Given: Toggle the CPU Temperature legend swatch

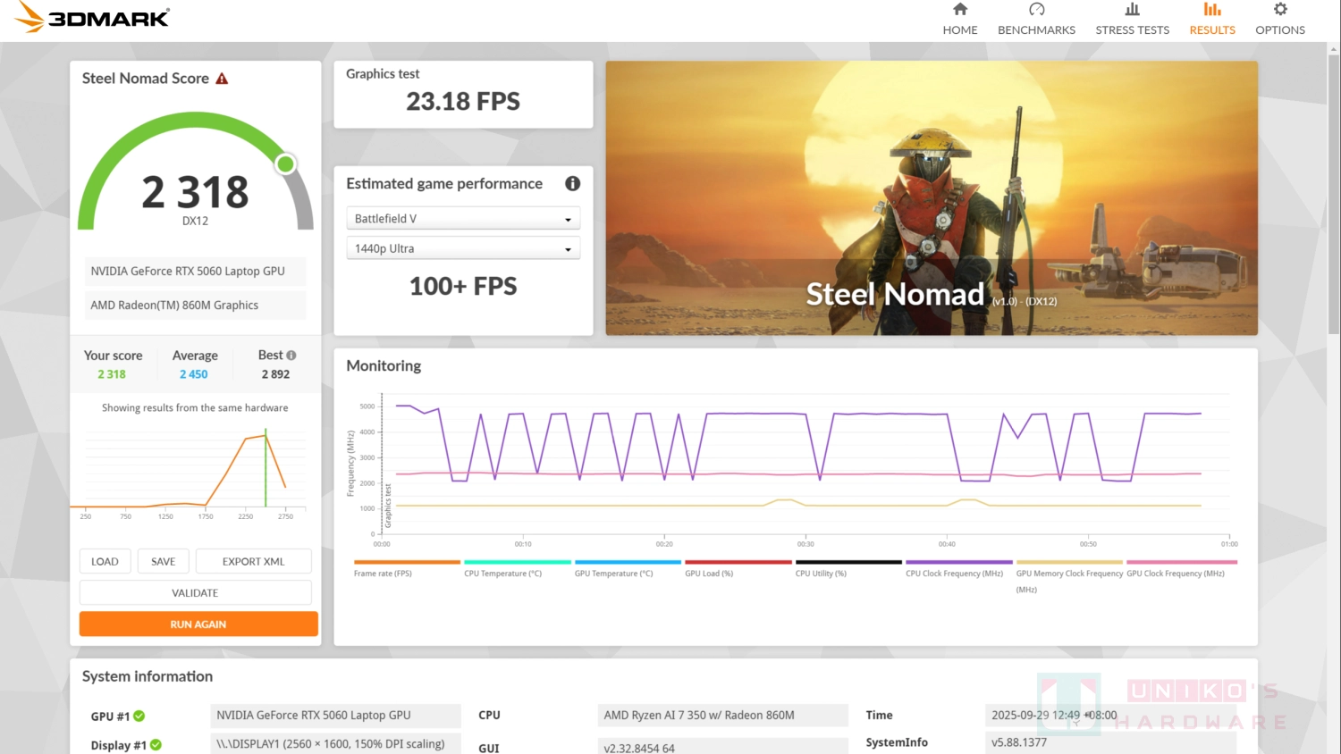Looking at the screenshot, I should click(x=518, y=562).
